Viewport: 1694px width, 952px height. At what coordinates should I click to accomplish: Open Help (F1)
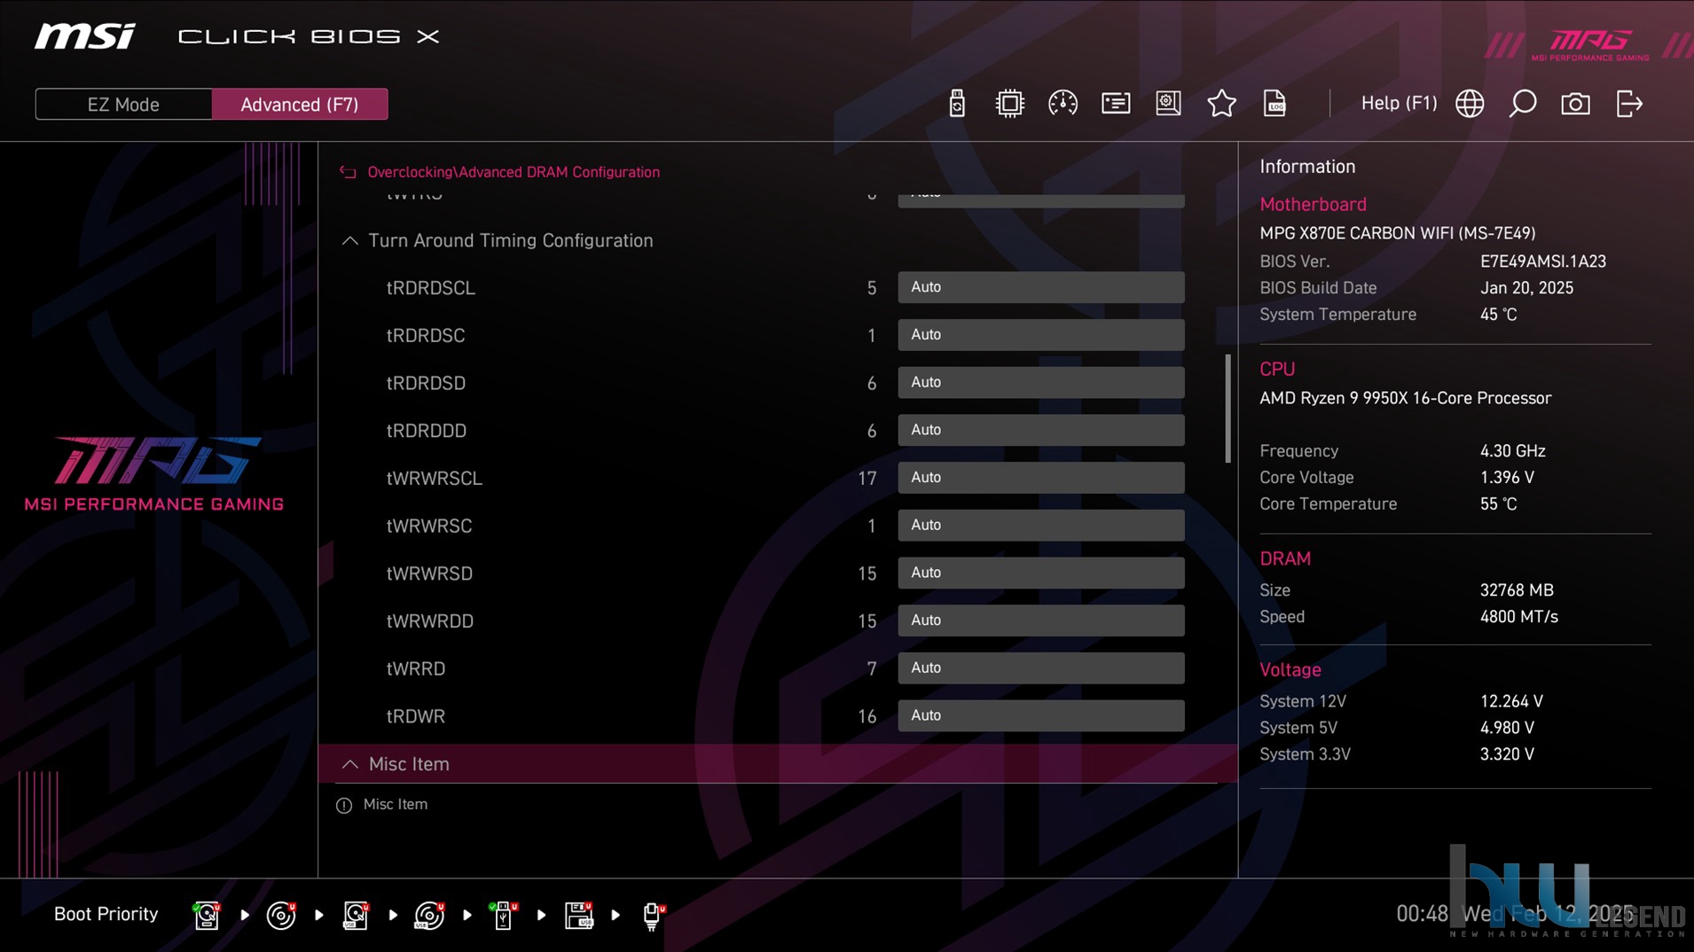tap(1399, 103)
